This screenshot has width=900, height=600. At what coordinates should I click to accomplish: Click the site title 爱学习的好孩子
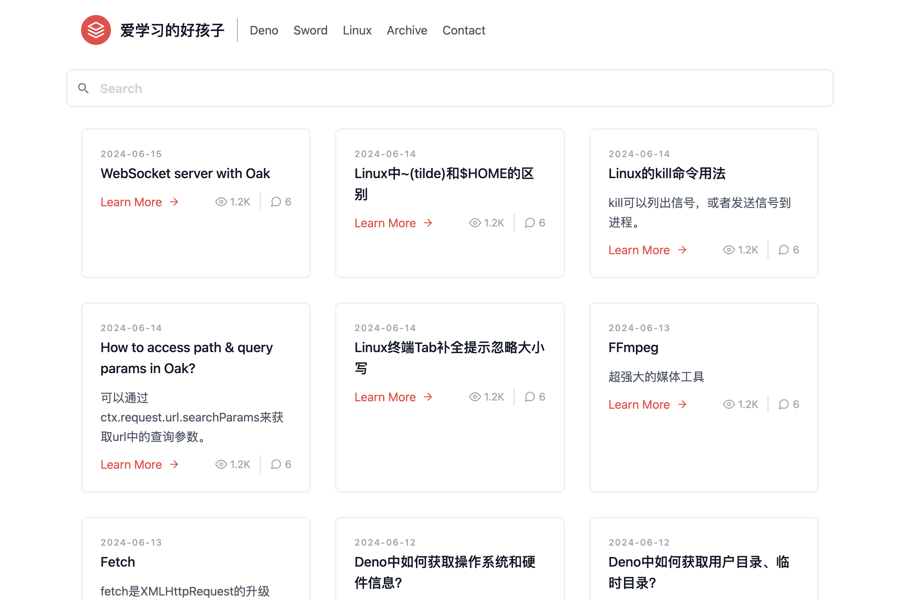tap(172, 30)
